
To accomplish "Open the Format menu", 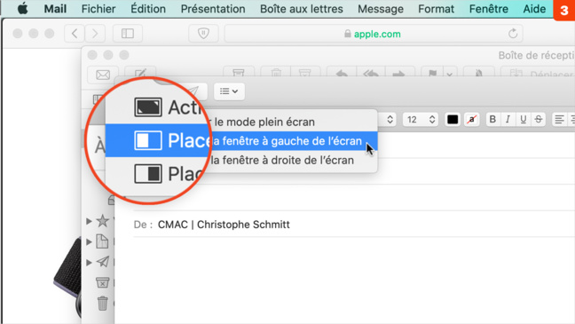I will tap(436, 9).
